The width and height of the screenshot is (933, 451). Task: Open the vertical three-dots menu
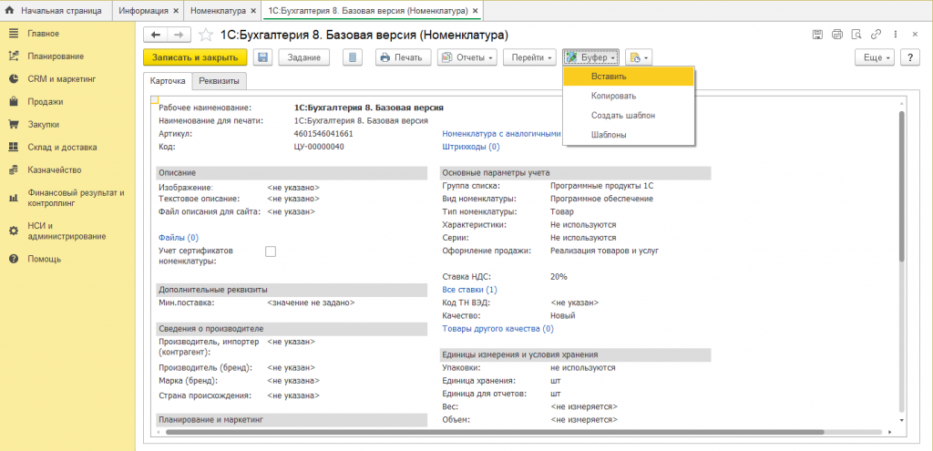(895, 35)
